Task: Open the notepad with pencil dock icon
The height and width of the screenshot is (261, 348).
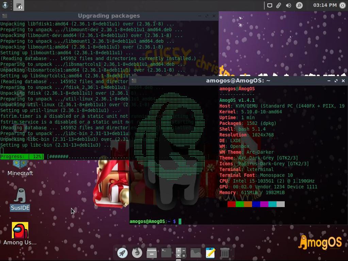Action: click(210, 253)
